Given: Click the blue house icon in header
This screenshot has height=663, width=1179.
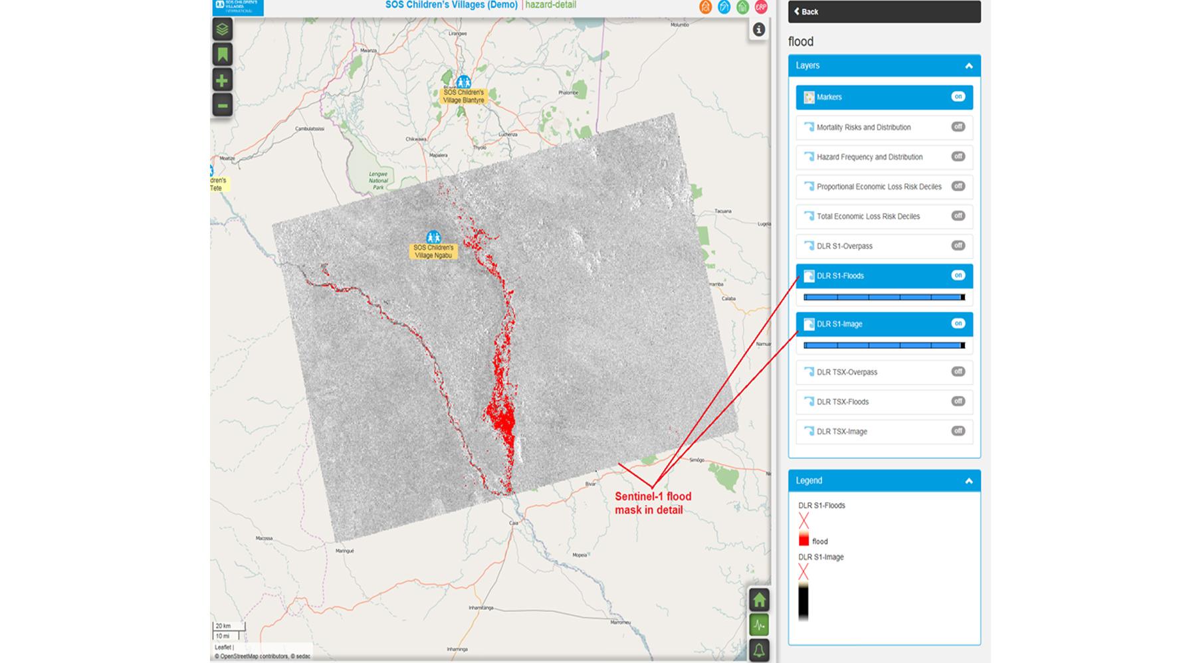Looking at the screenshot, I should point(724,7).
